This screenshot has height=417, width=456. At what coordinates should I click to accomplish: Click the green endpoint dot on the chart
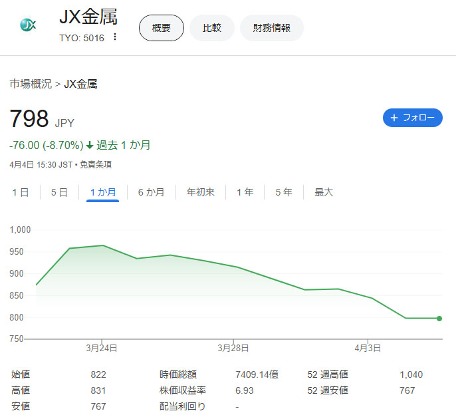click(439, 318)
